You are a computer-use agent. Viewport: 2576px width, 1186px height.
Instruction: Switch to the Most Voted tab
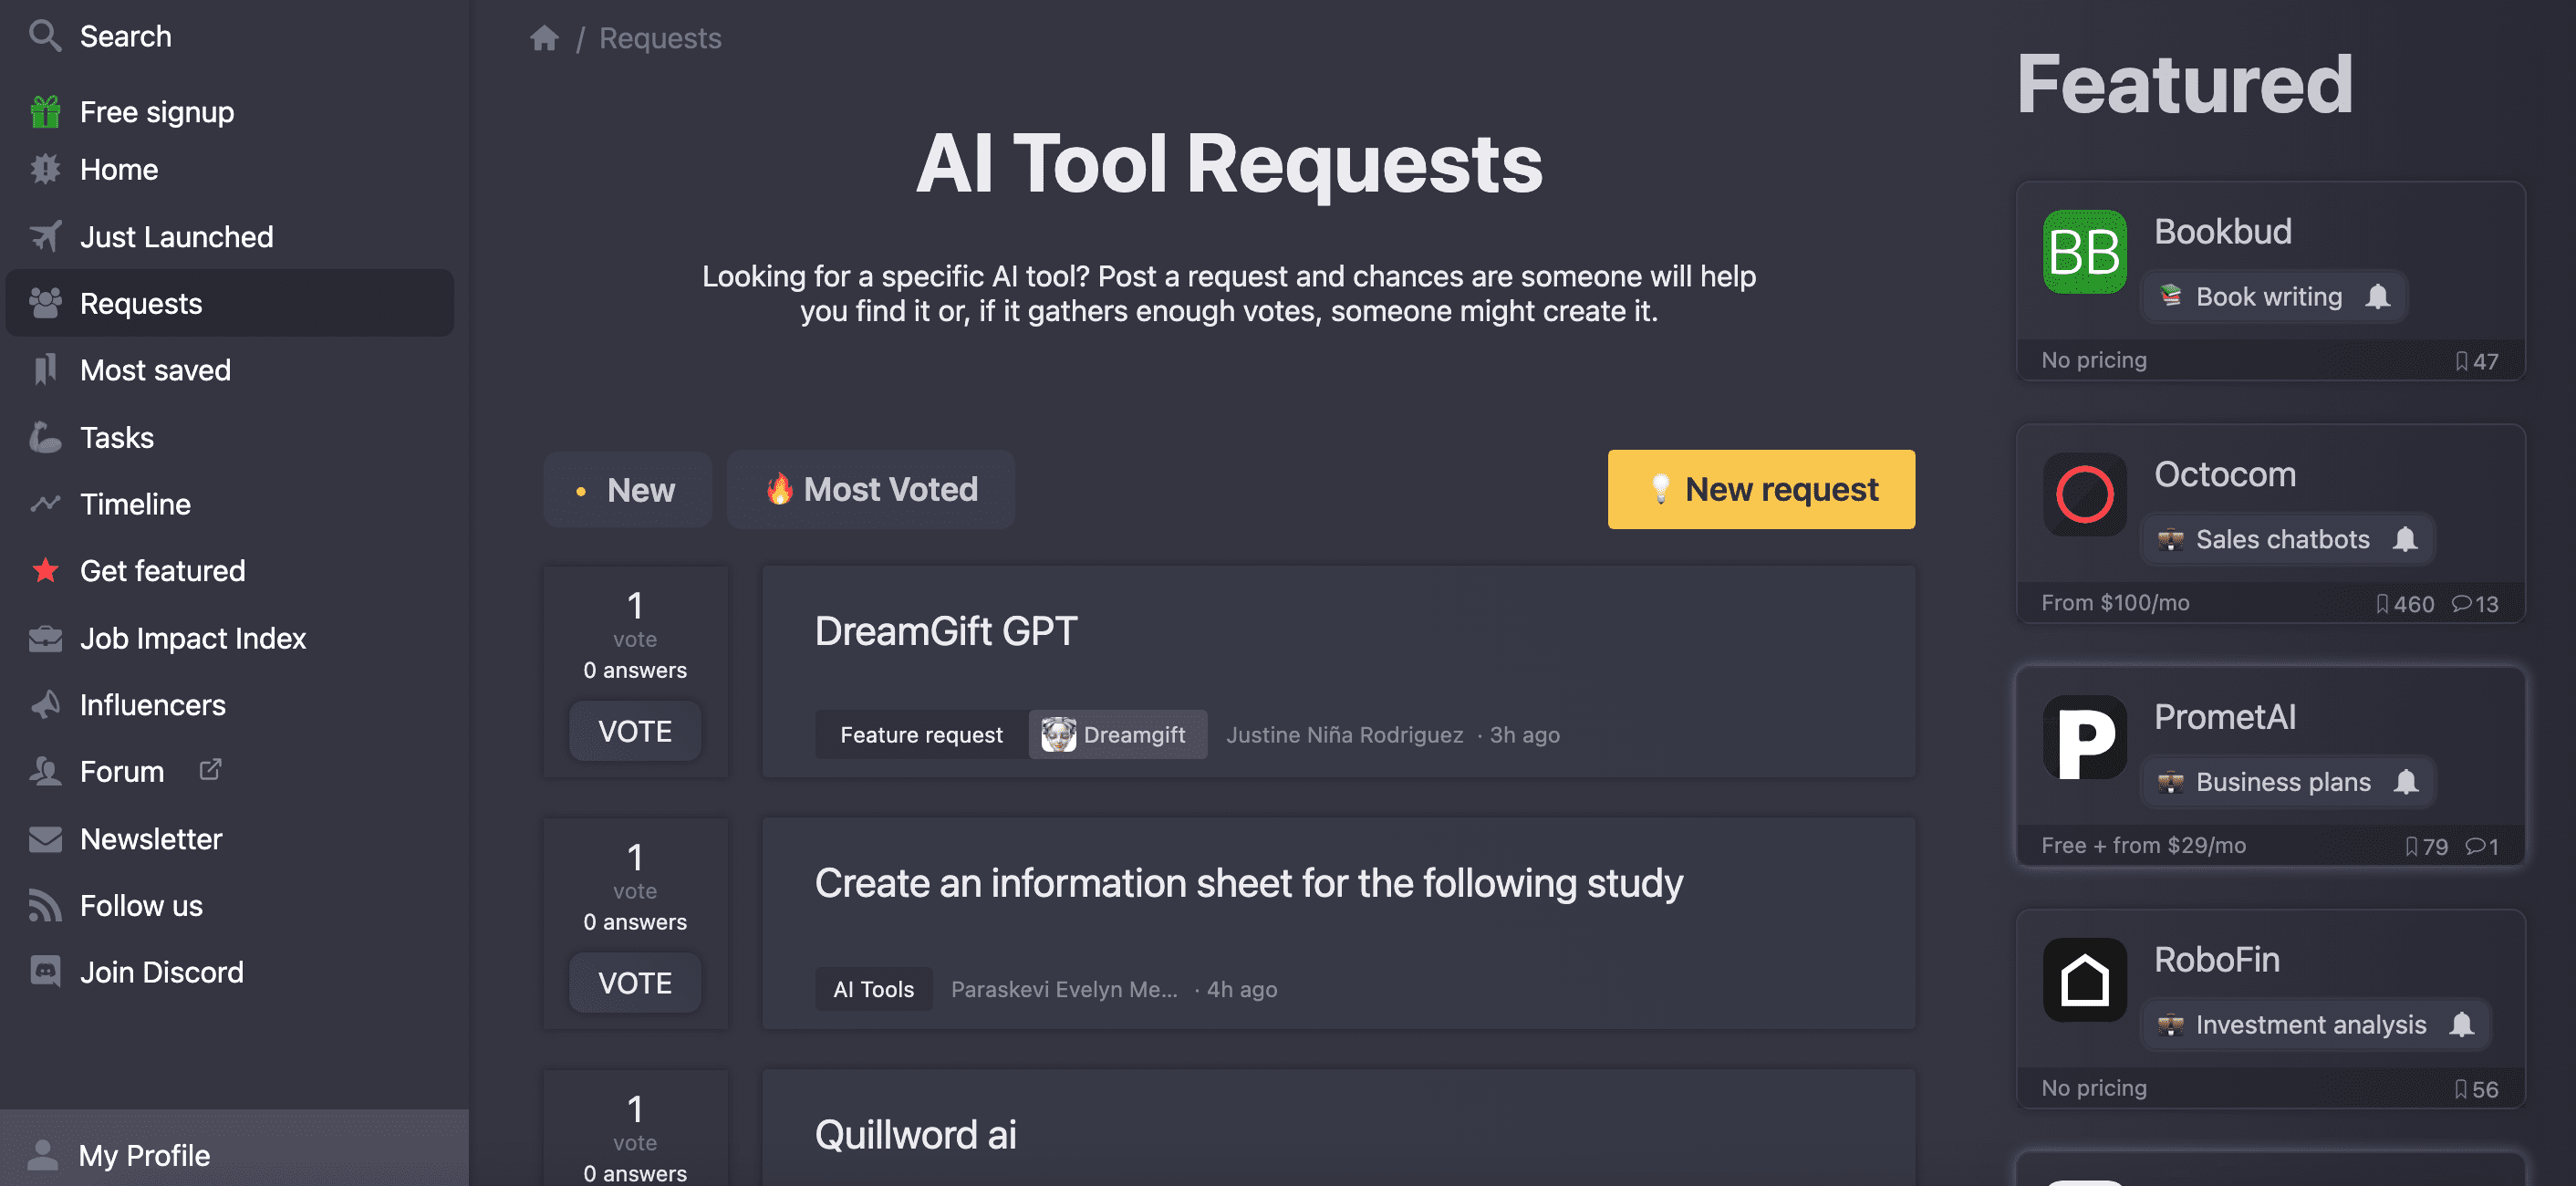(x=870, y=490)
